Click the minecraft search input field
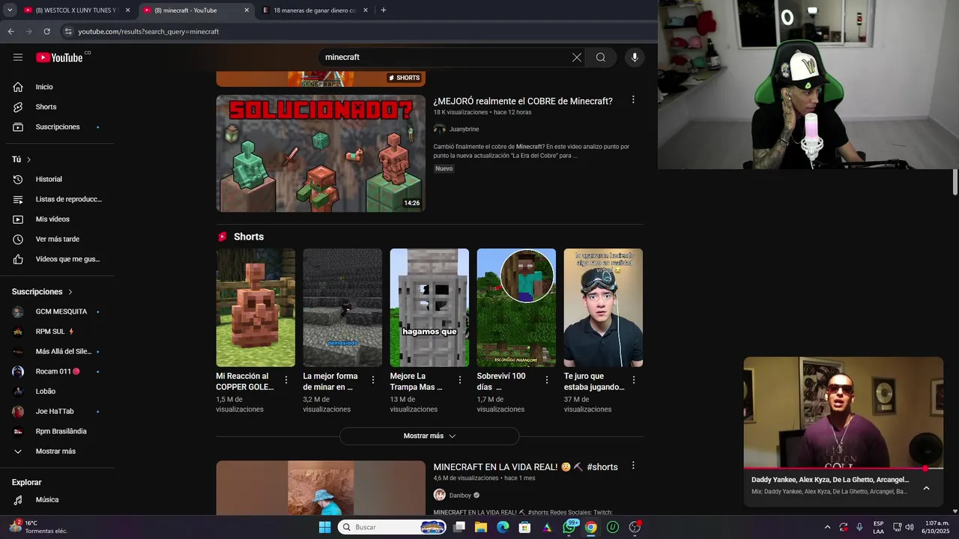The height and width of the screenshot is (539, 959). tap(447, 57)
